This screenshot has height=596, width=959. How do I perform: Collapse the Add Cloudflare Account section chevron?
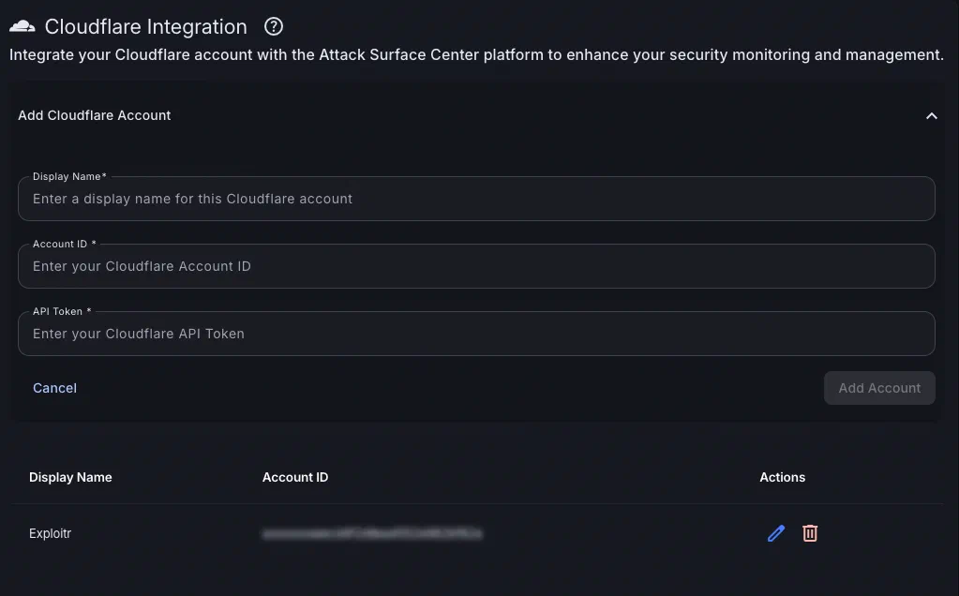932,115
